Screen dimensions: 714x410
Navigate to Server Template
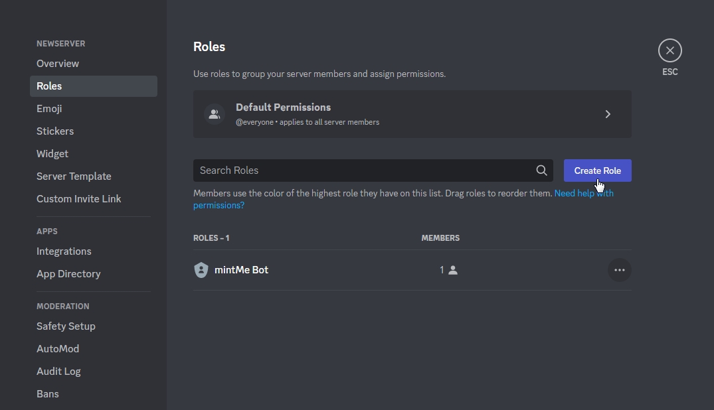click(74, 176)
